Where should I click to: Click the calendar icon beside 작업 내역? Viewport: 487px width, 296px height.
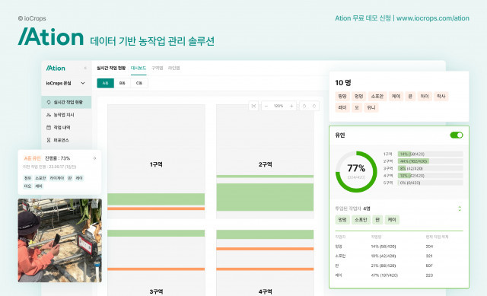[49, 128]
